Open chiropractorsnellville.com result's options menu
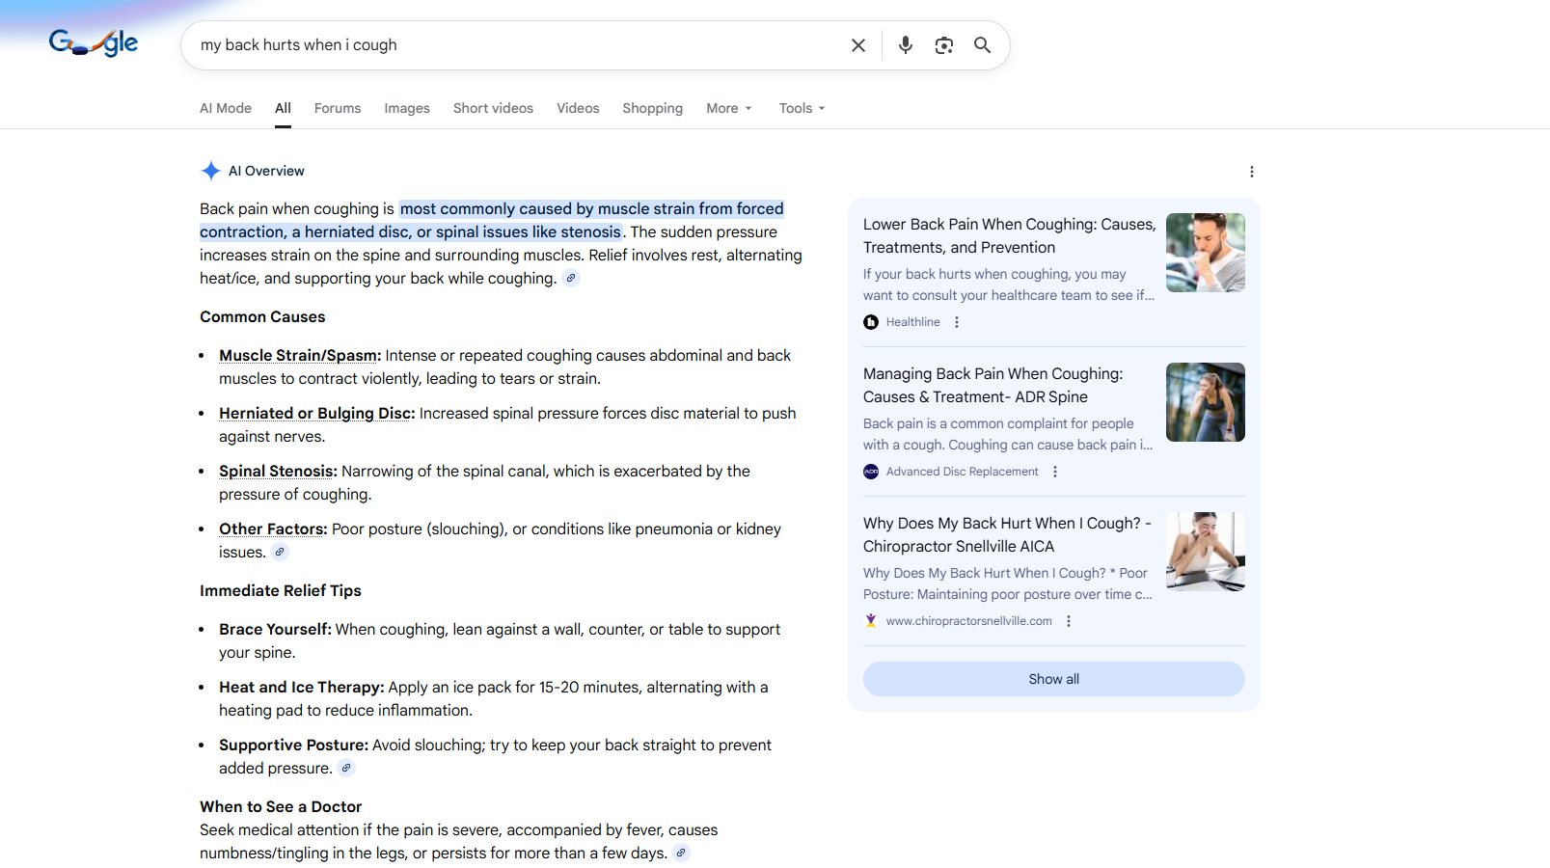1550x868 pixels. 1069,621
